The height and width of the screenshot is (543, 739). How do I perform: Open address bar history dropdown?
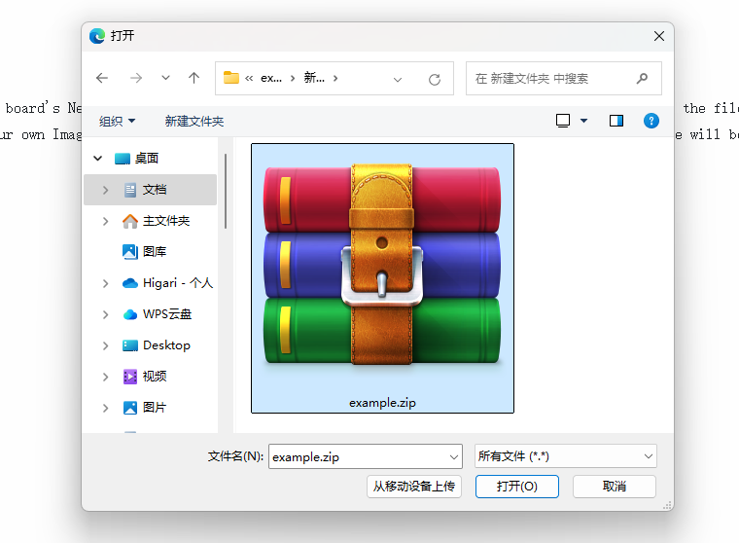click(398, 79)
